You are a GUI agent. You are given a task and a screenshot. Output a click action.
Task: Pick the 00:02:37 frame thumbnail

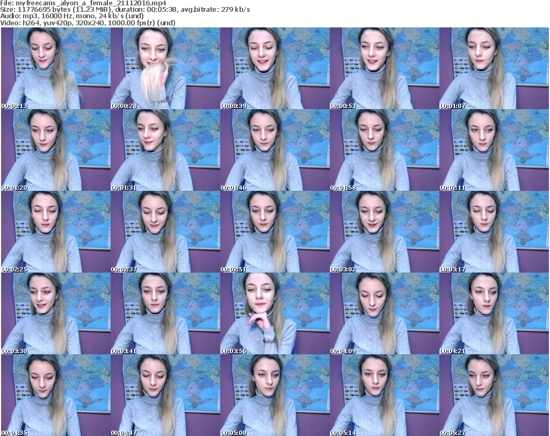[165, 232]
